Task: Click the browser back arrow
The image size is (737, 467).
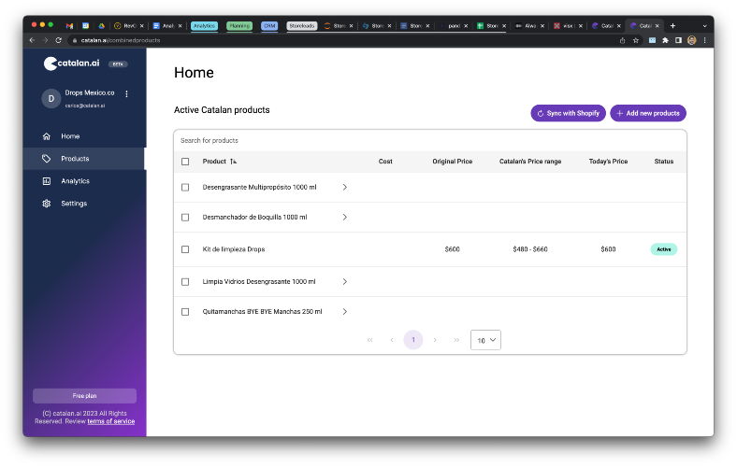Action: [32, 40]
